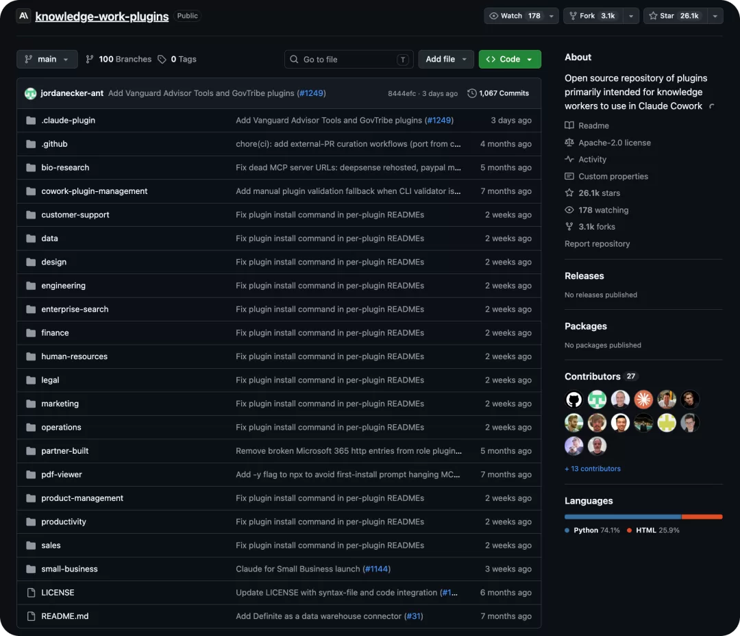Click the HTML segment of languages bar
Viewport: 740px width, 636px height.
tap(702, 517)
